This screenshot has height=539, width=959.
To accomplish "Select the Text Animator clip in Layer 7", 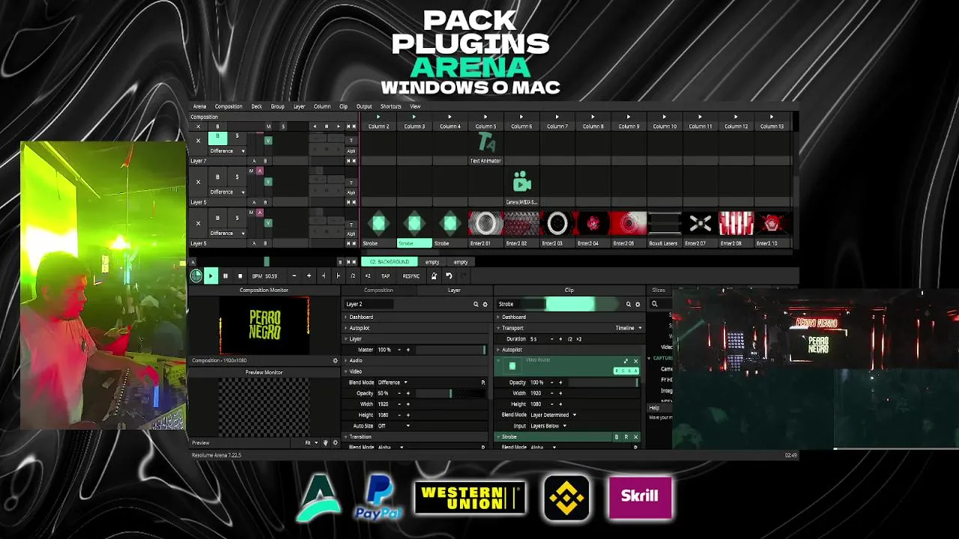I will [x=485, y=142].
